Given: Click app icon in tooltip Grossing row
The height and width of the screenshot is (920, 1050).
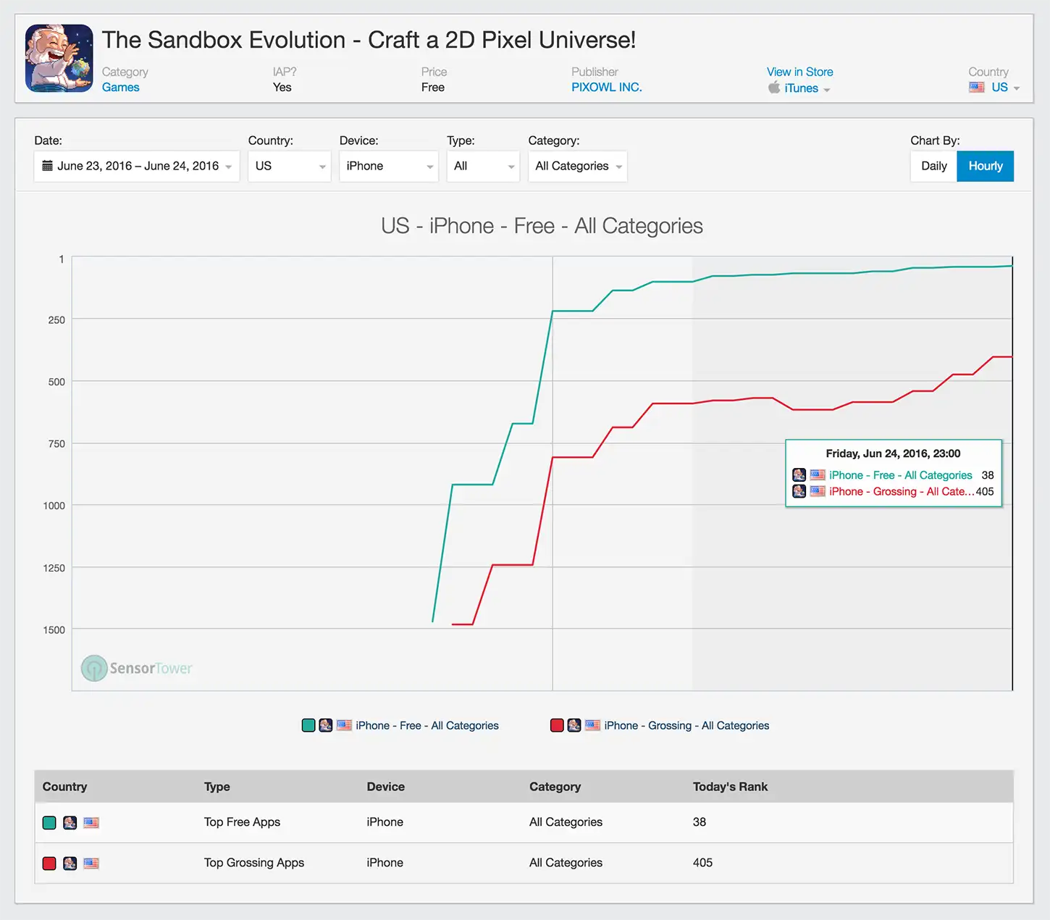Looking at the screenshot, I should (x=799, y=491).
